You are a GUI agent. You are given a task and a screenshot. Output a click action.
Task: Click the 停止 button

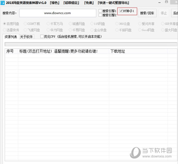[x=164, y=13]
